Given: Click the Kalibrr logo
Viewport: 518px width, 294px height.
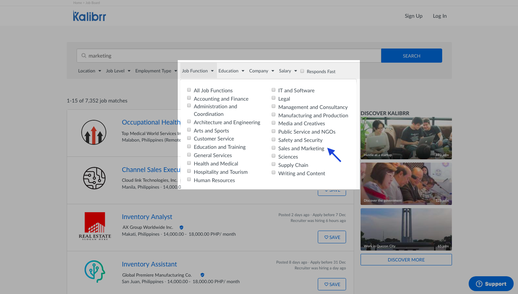Looking at the screenshot, I should tap(89, 16).
